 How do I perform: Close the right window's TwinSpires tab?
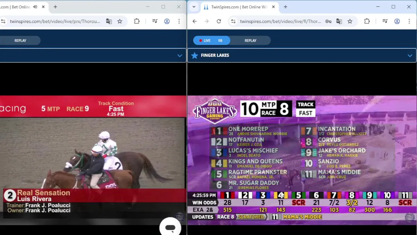point(273,7)
